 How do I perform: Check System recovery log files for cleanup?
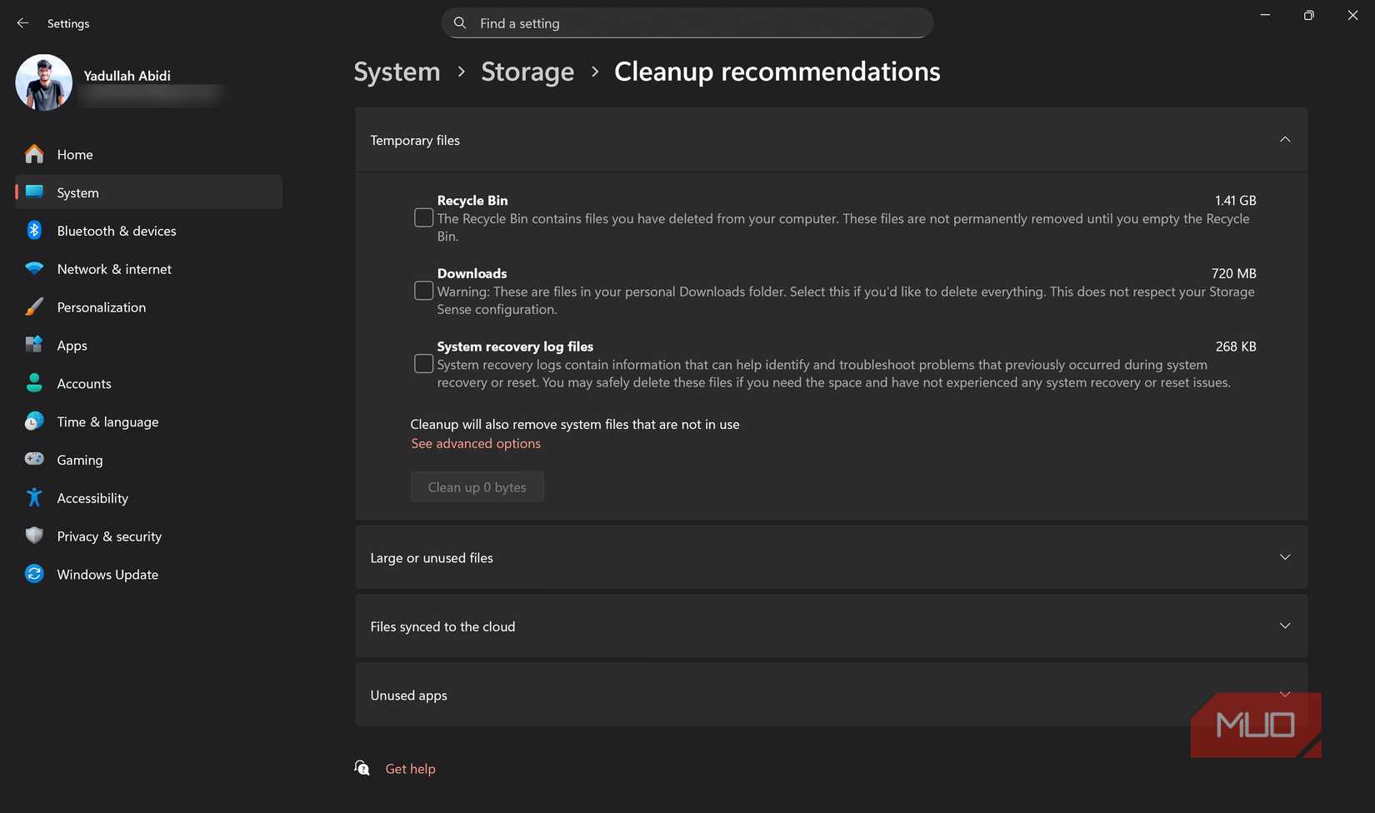(423, 363)
